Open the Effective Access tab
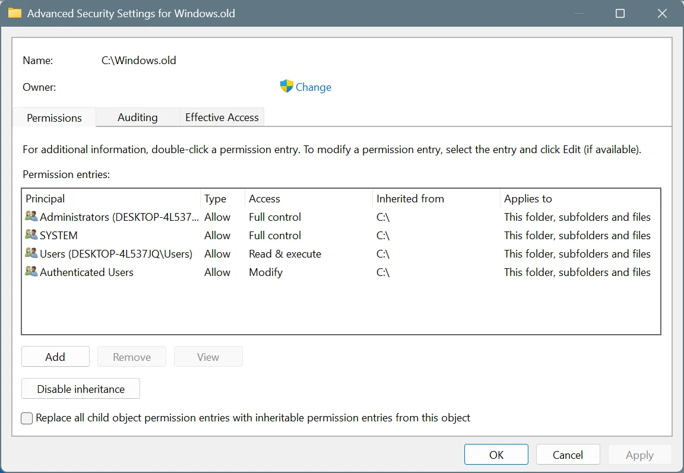Screen dimensions: 684x473 click(x=221, y=118)
